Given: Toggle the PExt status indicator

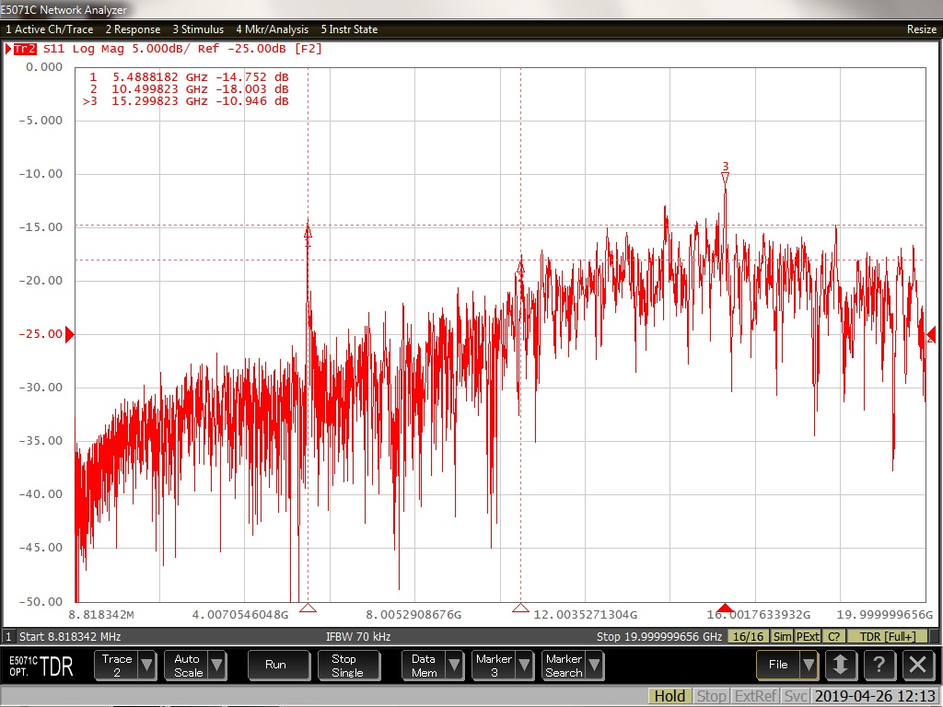Looking at the screenshot, I should (x=808, y=636).
